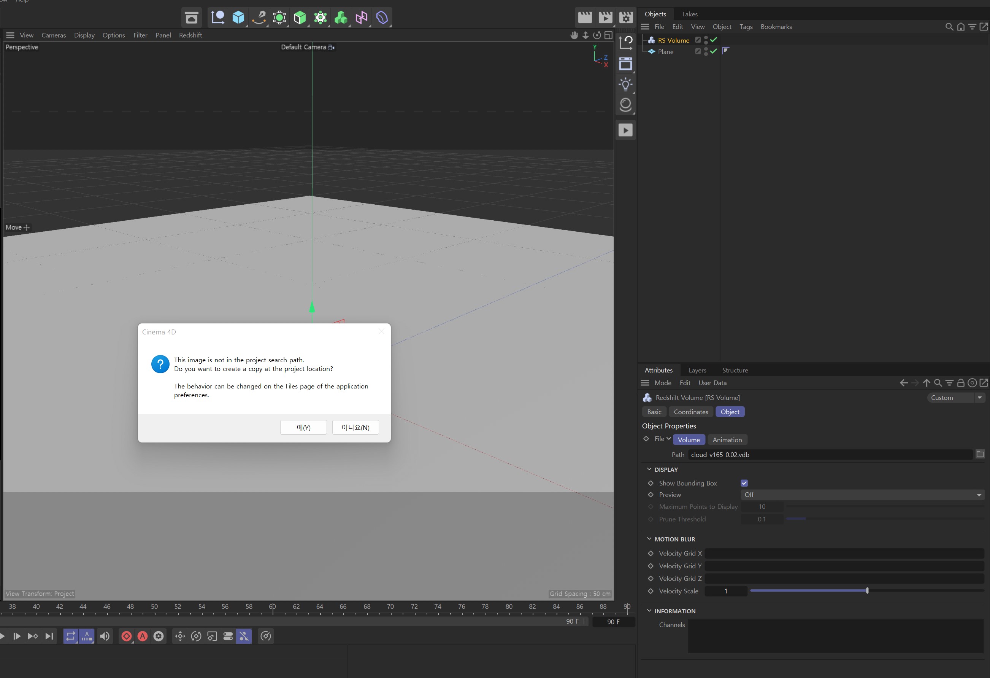Toggle the RS Volume enable green checkmark
Image resolution: width=990 pixels, height=678 pixels.
click(714, 40)
